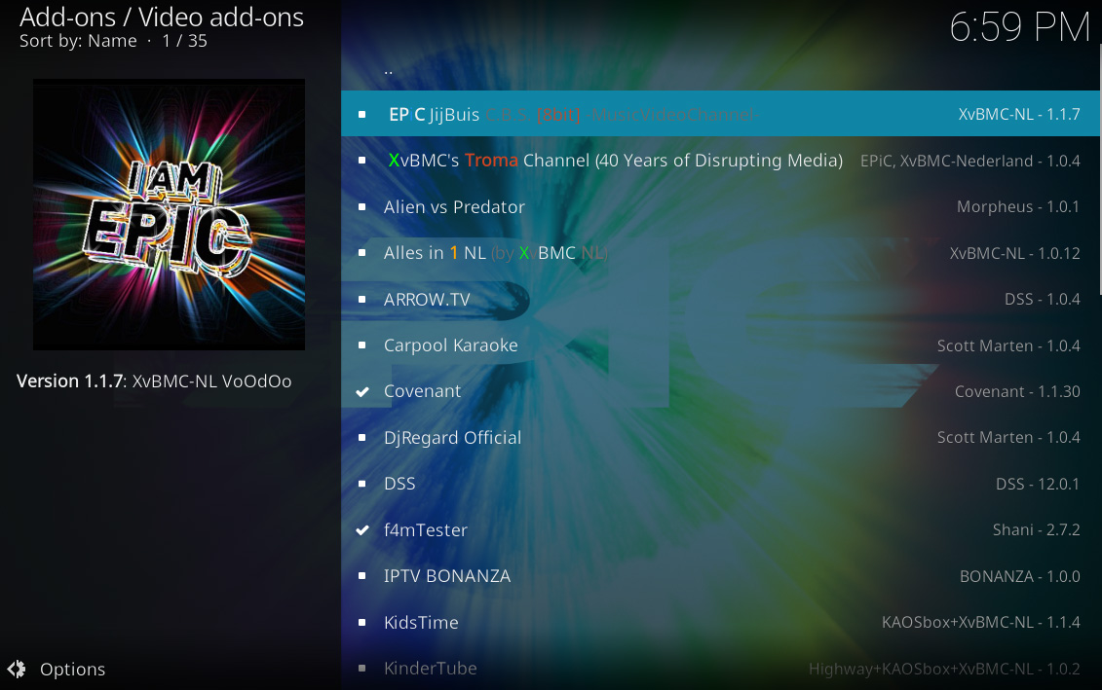This screenshot has height=690, width=1102.
Task: Click the checkmark icon beside f4mTester
Action: pyautogui.click(x=362, y=530)
